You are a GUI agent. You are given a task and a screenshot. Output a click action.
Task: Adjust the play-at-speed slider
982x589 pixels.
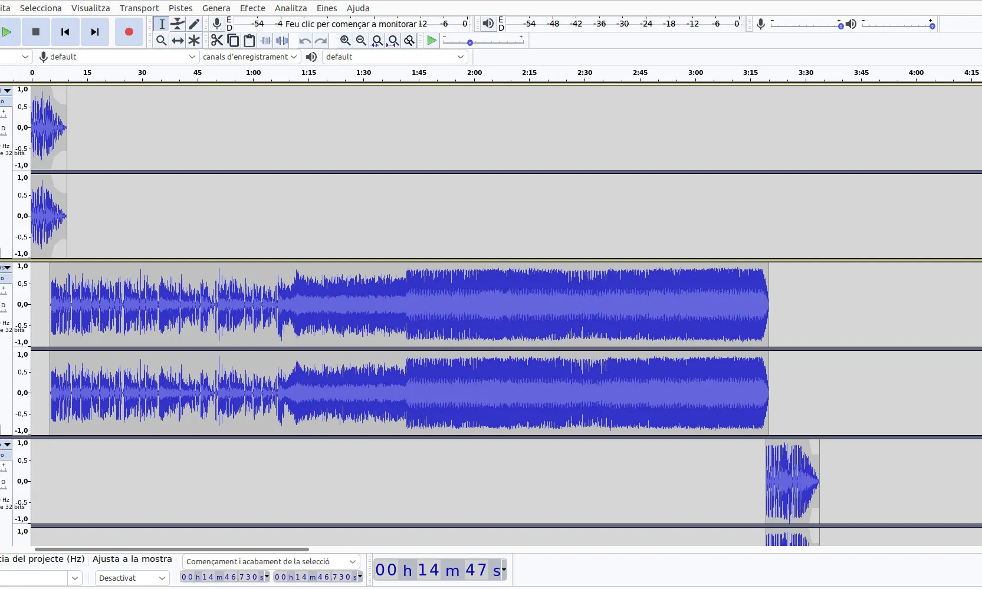[x=482, y=40]
